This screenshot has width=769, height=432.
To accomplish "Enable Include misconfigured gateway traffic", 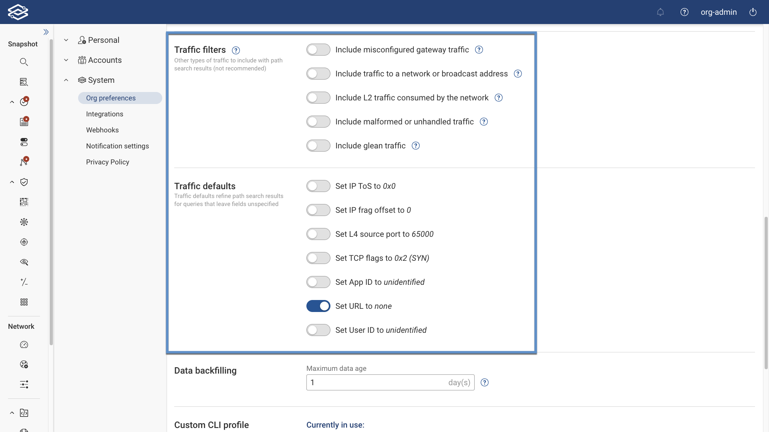I will click(x=318, y=50).
